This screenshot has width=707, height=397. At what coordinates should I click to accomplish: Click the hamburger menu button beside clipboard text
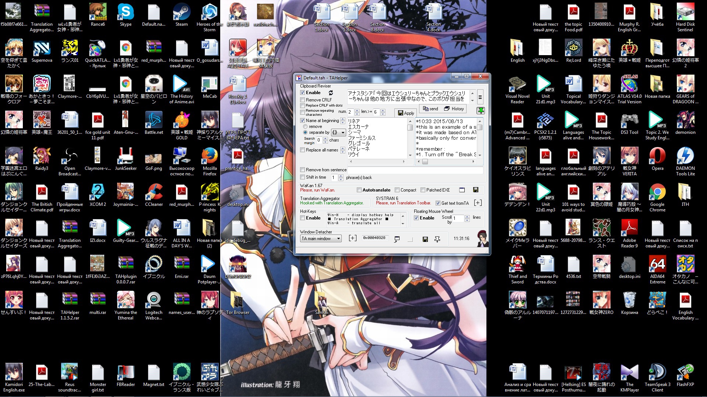480,97
